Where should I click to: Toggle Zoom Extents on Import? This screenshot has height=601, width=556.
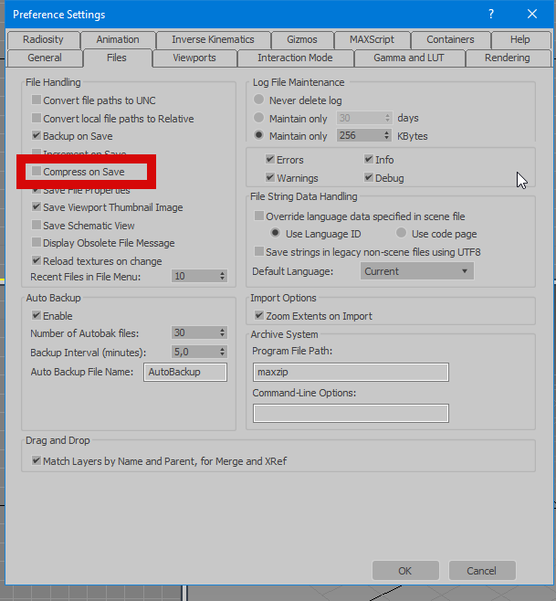coord(259,315)
